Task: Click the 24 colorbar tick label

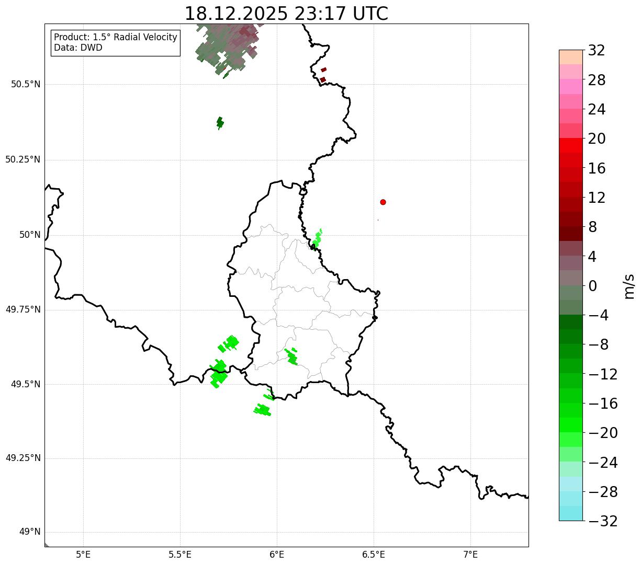Action: coord(597,110)
